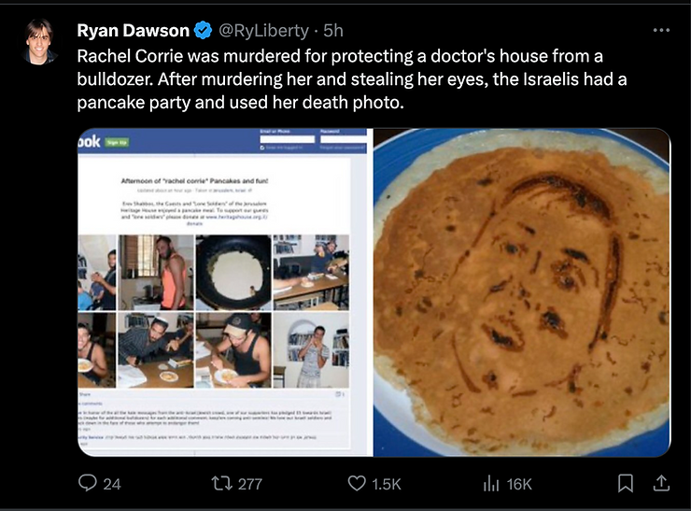Screen dimensions: 691x511
Task: Open the Facebook screenshot image on the left
Action: pos(222,291)
